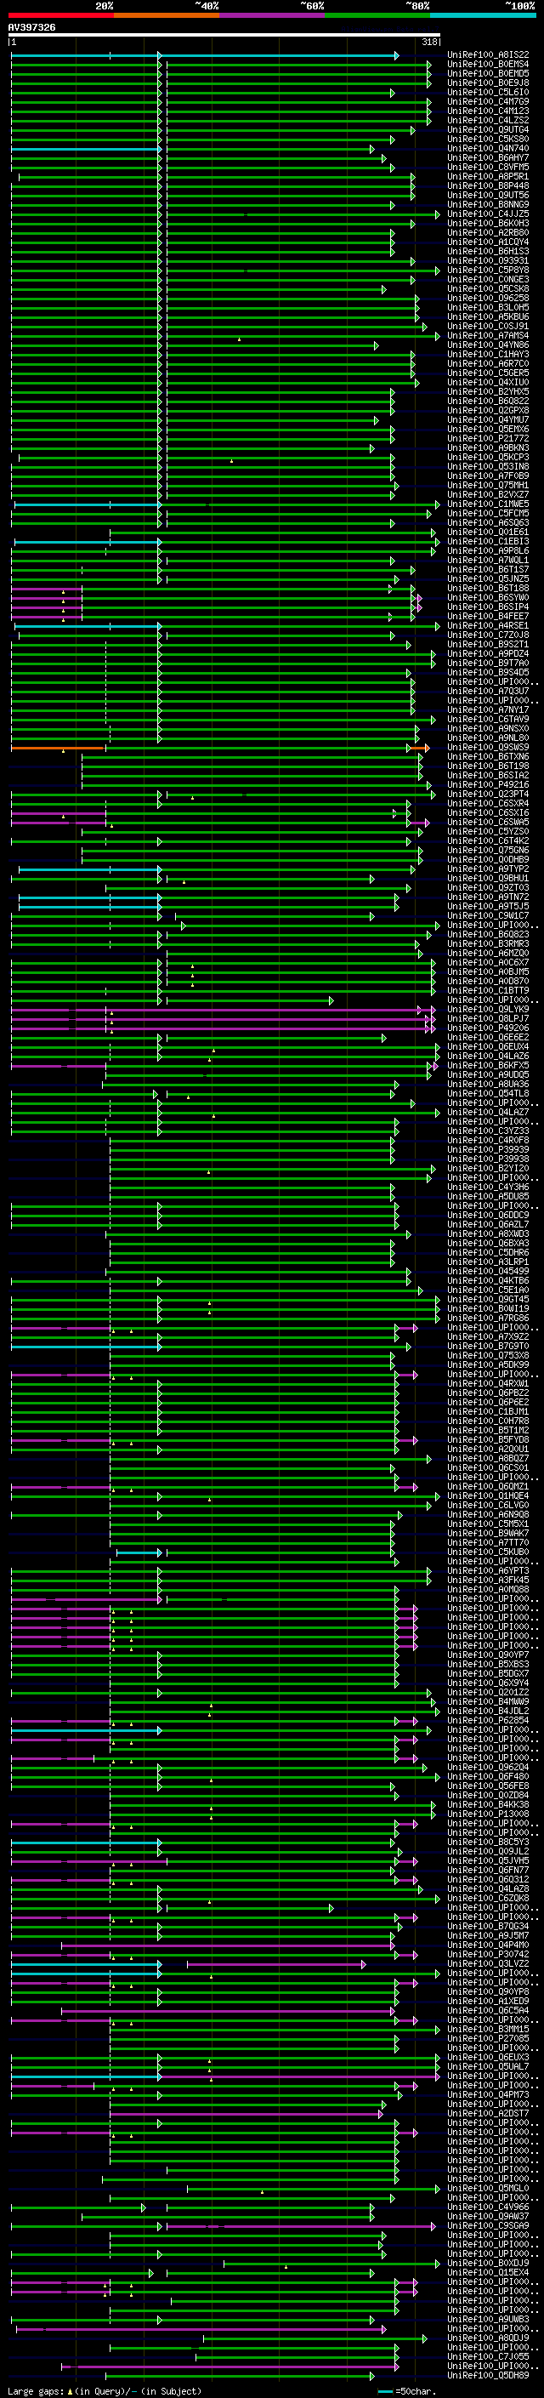Image resolution: width=544 pixels, height=2398 pixels.
Task: Select label UniRef100_A2RB80
Action: click(x=488, y=233)
